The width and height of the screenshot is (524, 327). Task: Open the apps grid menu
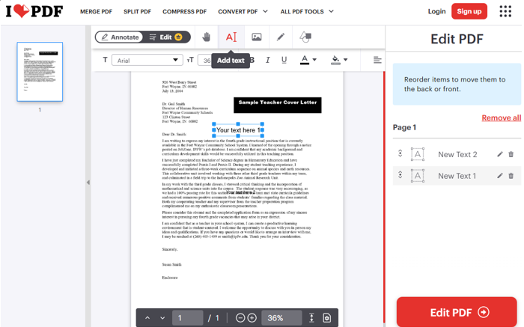click(505, 11)
